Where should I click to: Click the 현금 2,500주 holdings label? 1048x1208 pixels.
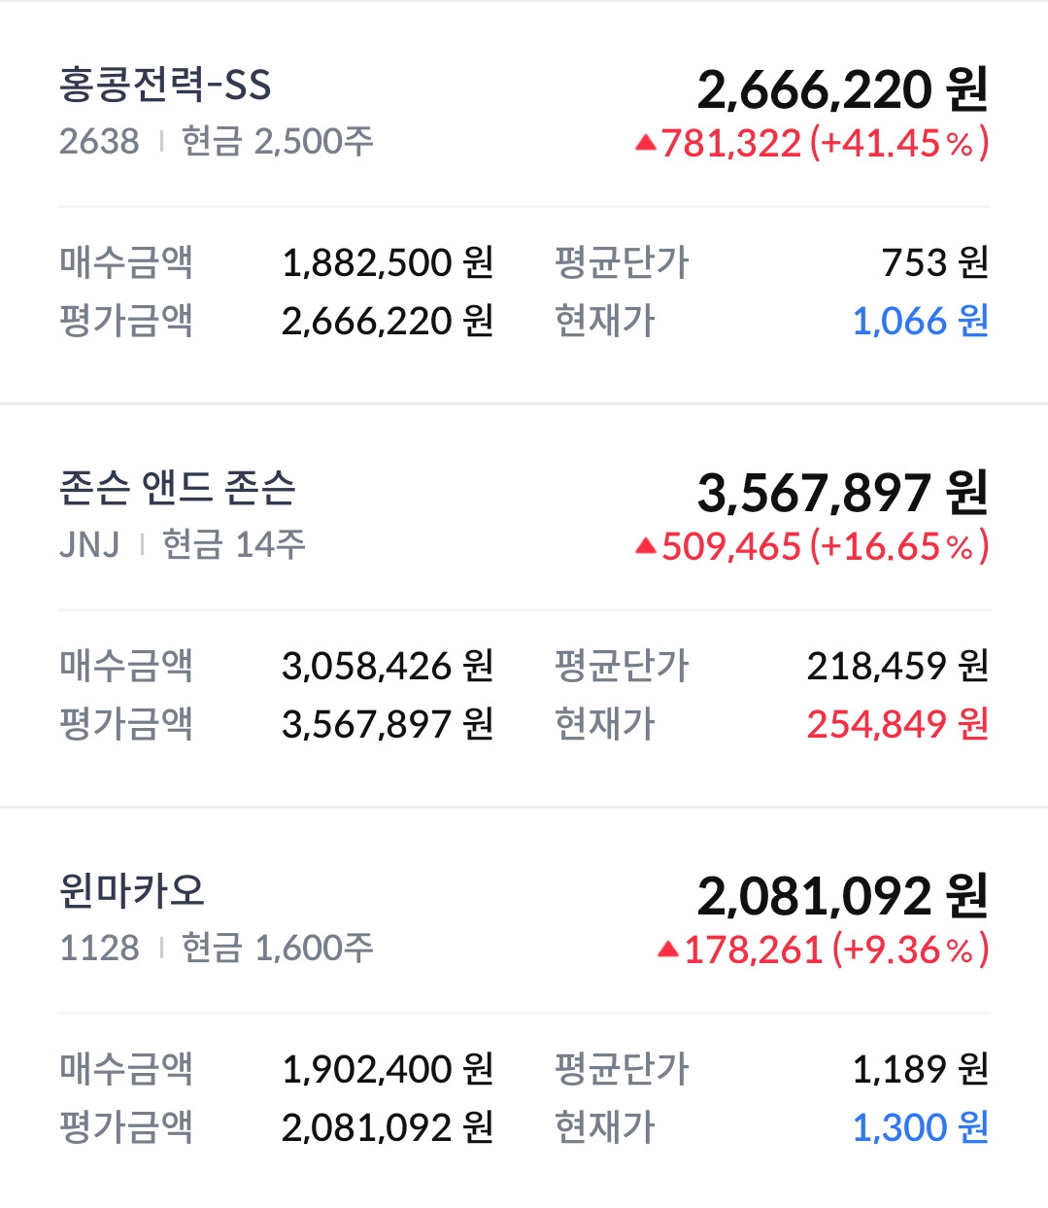(x=278, y=142)
